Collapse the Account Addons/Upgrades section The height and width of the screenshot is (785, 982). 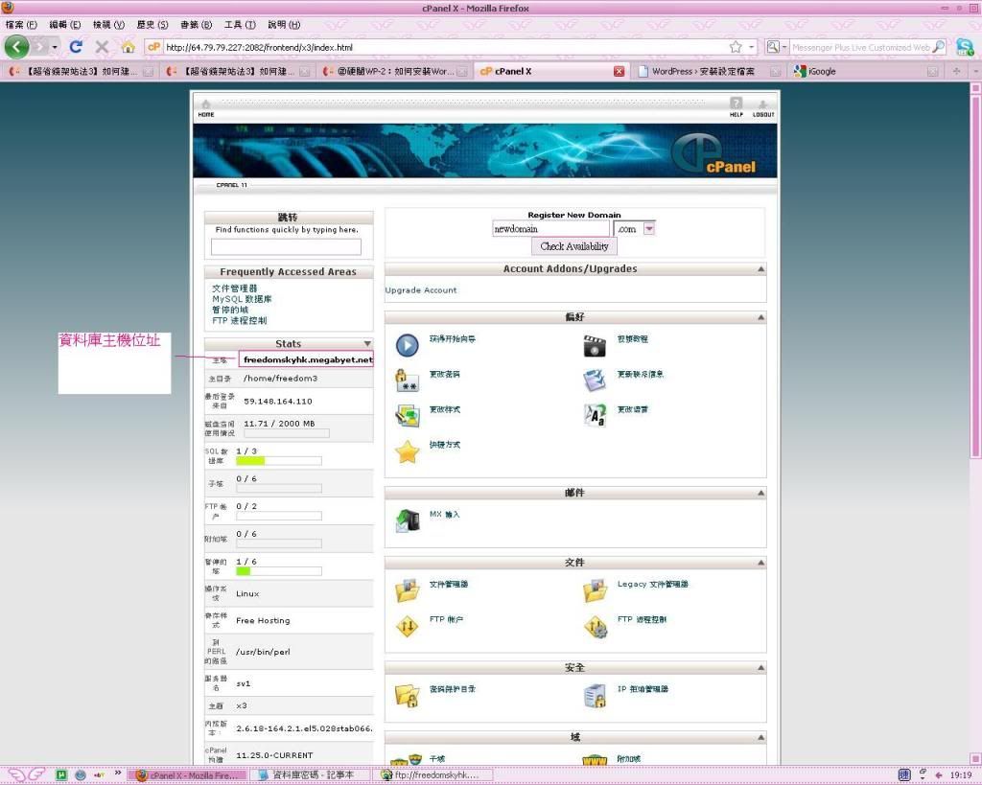point(760,268)
